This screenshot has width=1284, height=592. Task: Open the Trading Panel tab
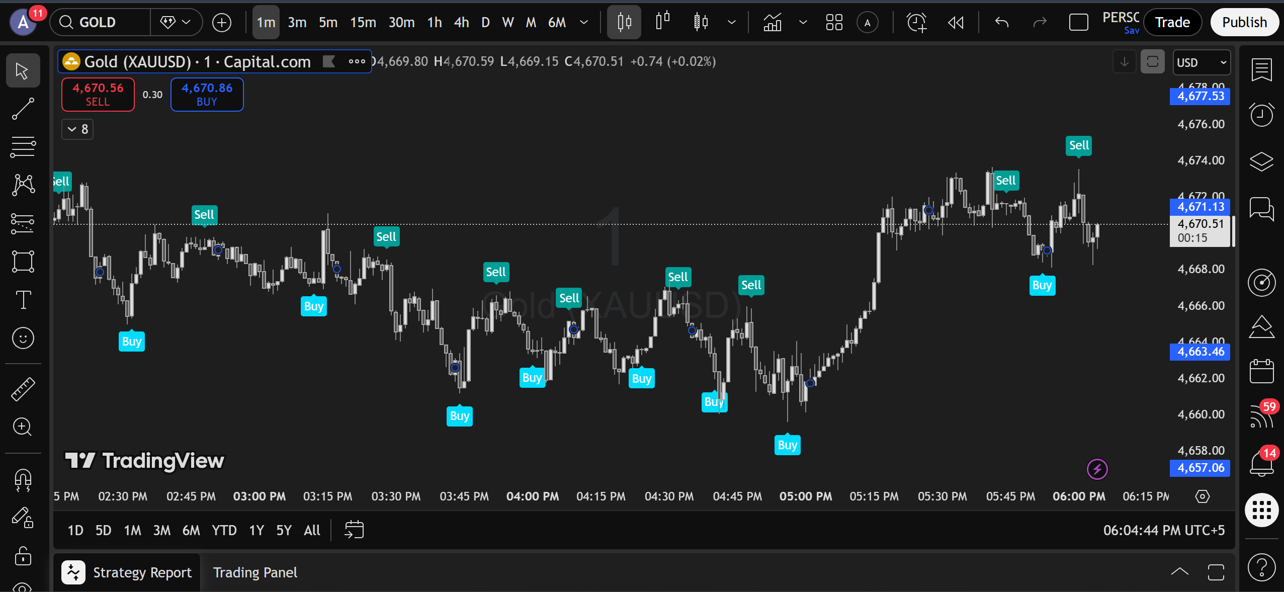(x=255, y=572)
